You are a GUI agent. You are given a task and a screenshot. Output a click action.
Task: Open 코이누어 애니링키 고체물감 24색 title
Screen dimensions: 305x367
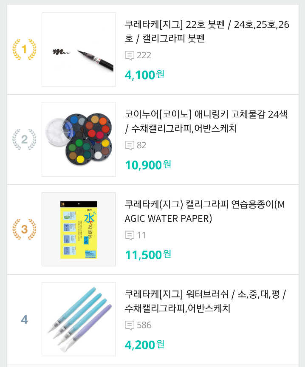tap(206, 121)
